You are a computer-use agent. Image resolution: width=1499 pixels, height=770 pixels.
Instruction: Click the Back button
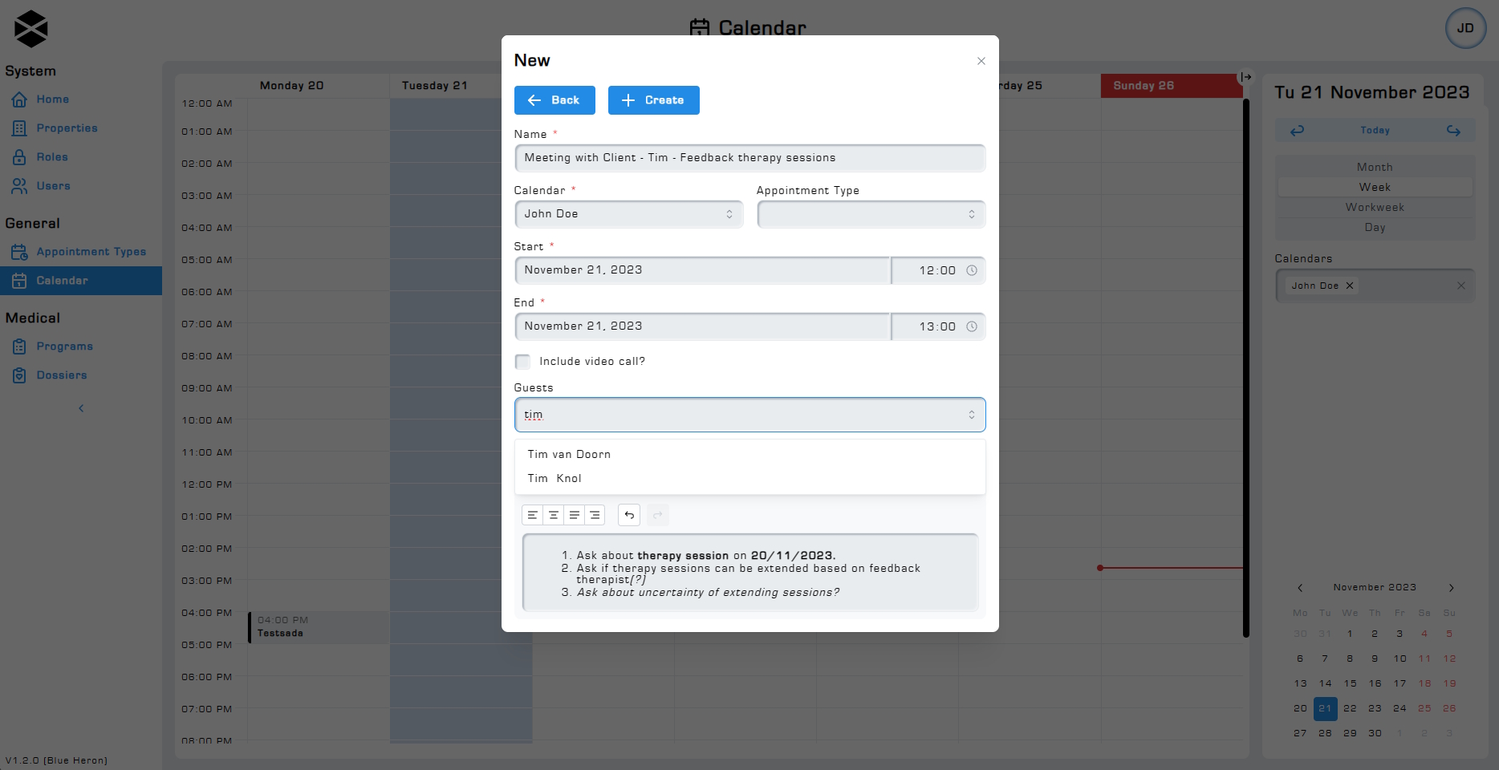pos(555,100)
